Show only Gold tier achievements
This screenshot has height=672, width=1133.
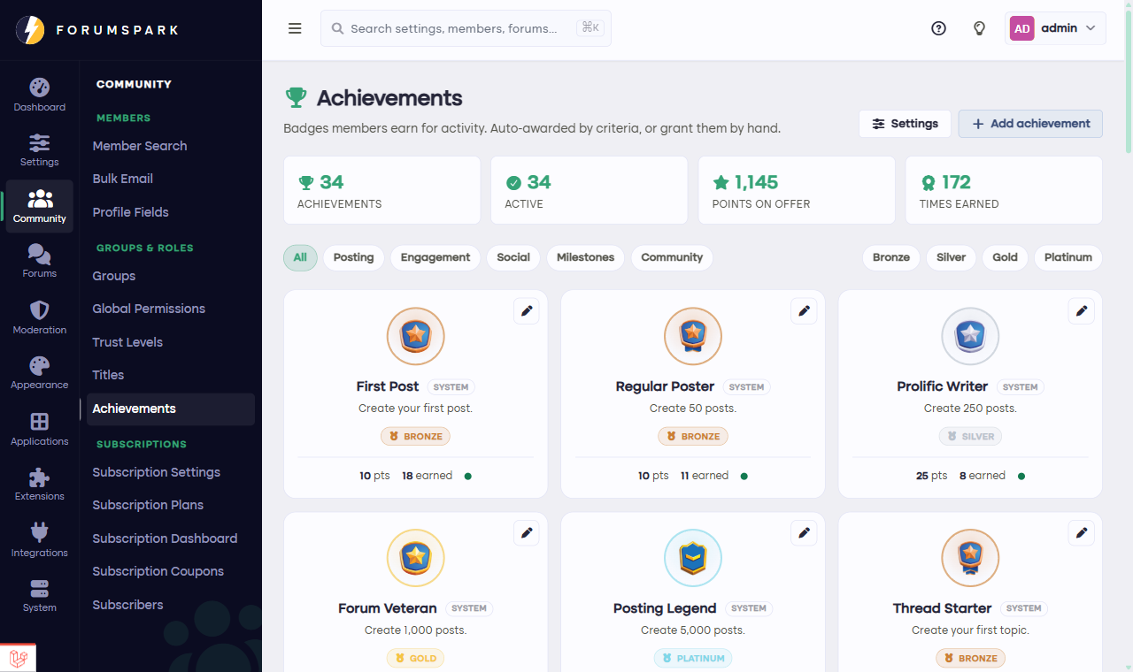pyautogui.click(x=1005, y=257)
